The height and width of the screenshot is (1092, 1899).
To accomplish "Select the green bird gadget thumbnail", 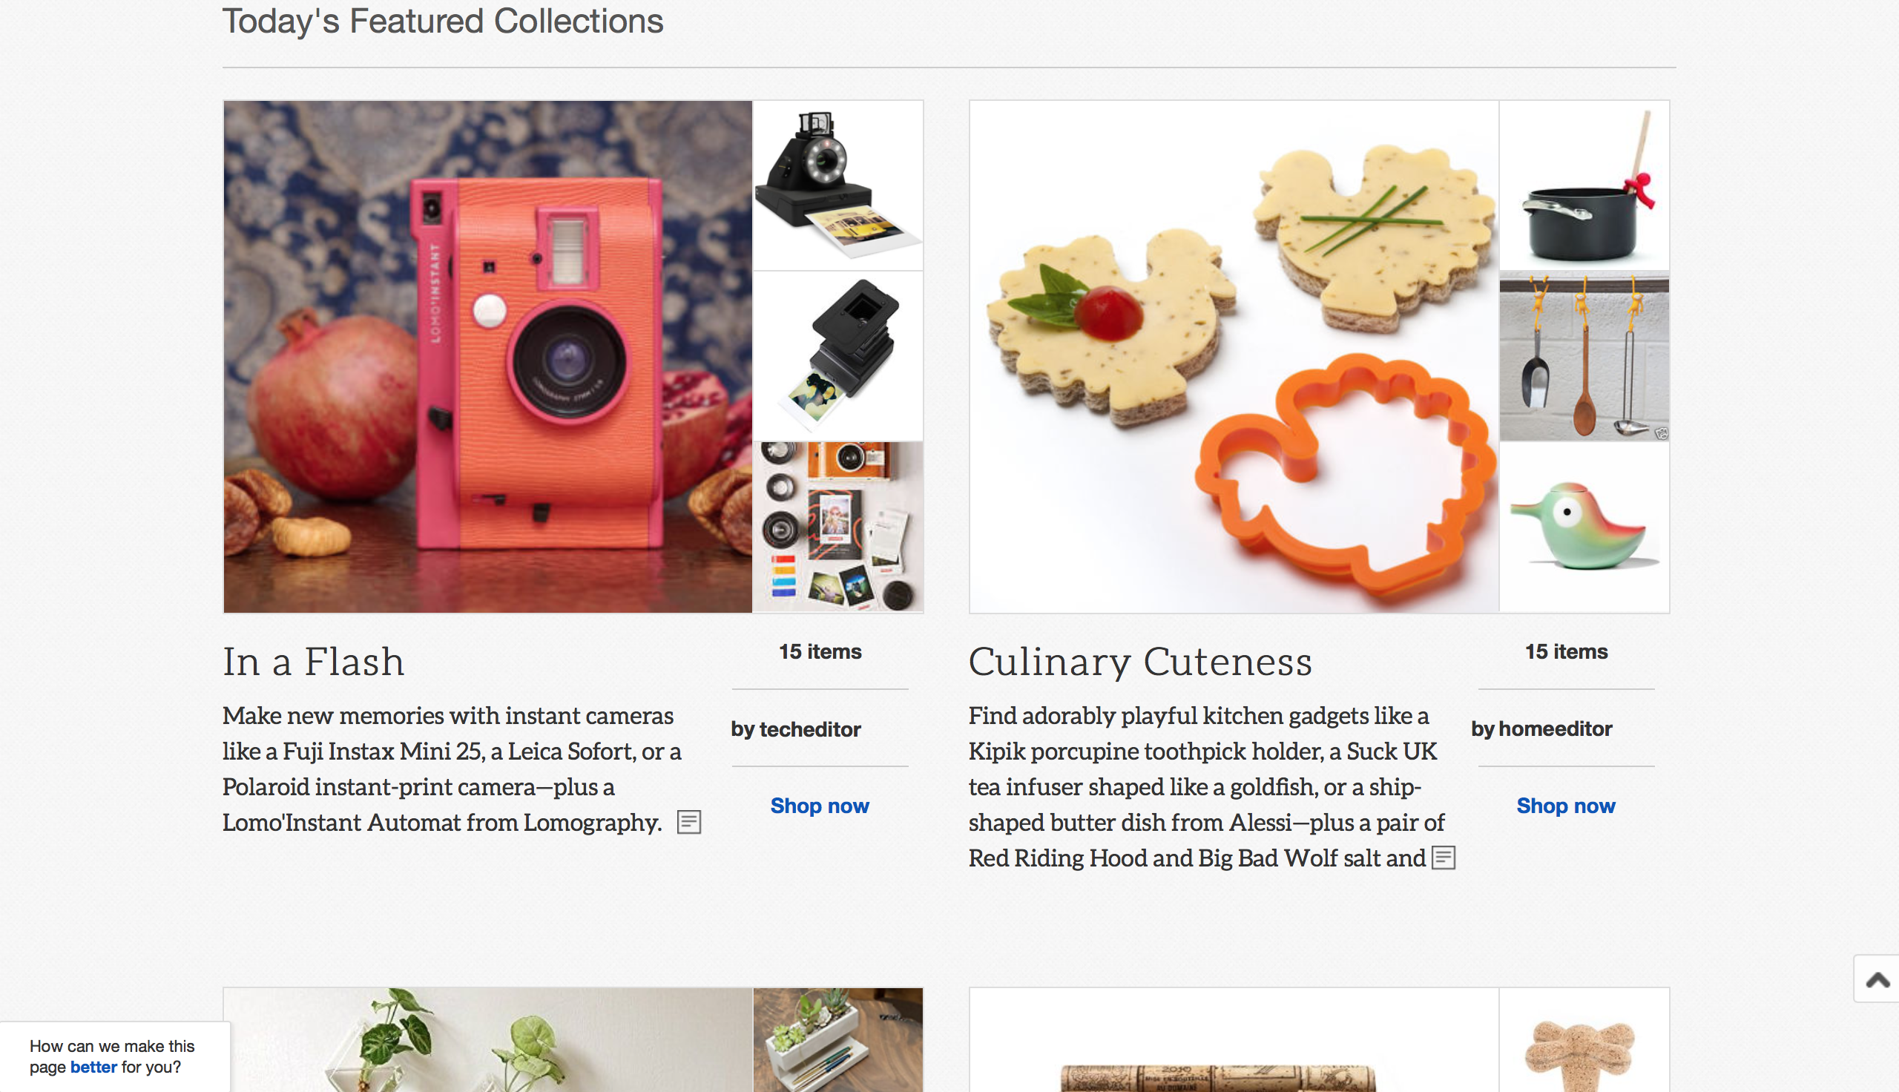I will (1584, 527).
